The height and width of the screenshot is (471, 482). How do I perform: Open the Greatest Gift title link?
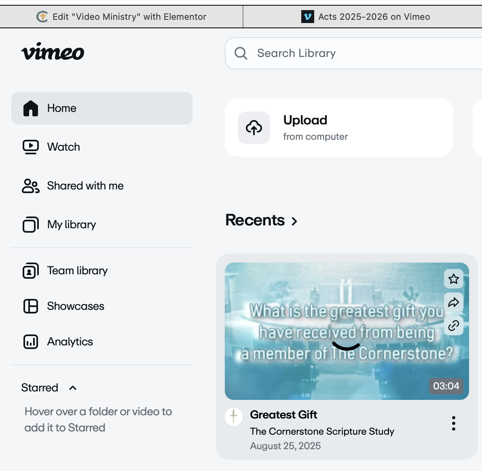click(x=283, y=415)
